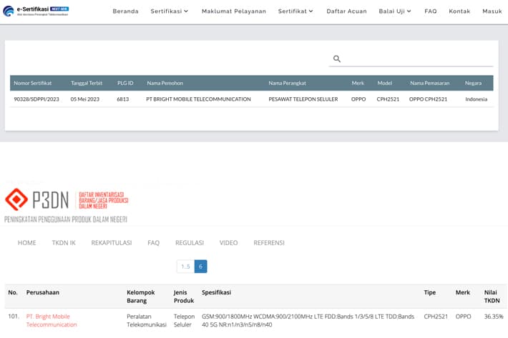The height and width of the screenshot is (338, 508).
Task: Sort by Tanggal Terbit column
Action: (87, 83)
